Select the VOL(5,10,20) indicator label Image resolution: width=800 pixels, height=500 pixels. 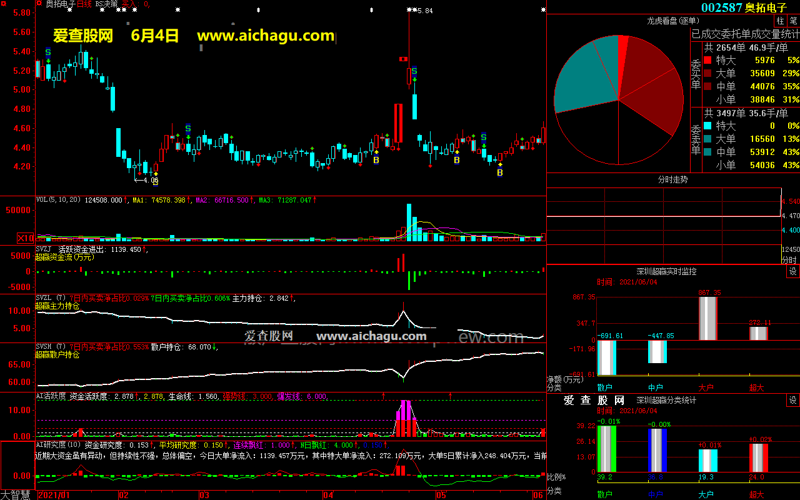[x=58, y=200]
